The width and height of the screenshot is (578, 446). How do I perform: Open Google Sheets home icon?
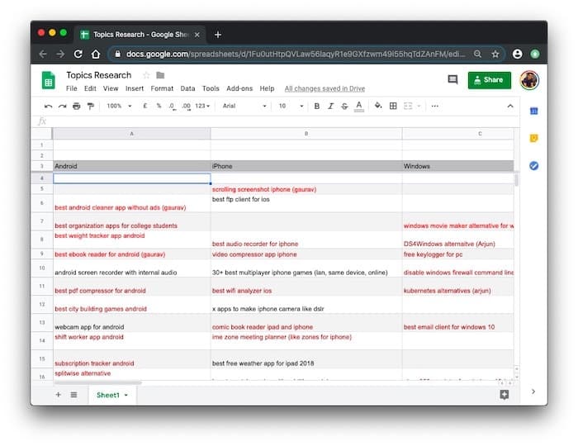[x=48, y=80]
